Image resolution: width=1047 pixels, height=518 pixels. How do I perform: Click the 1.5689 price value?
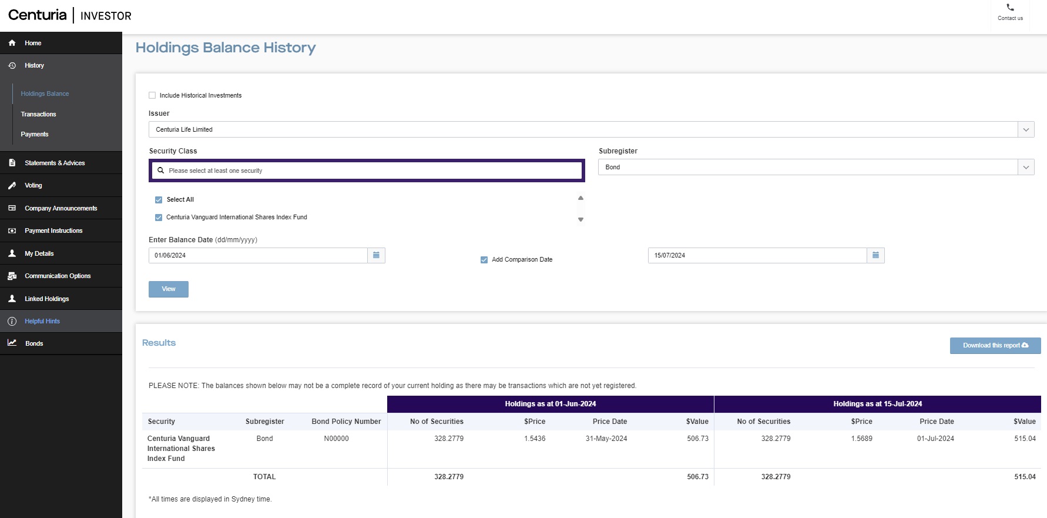click(x=861, y=439)
